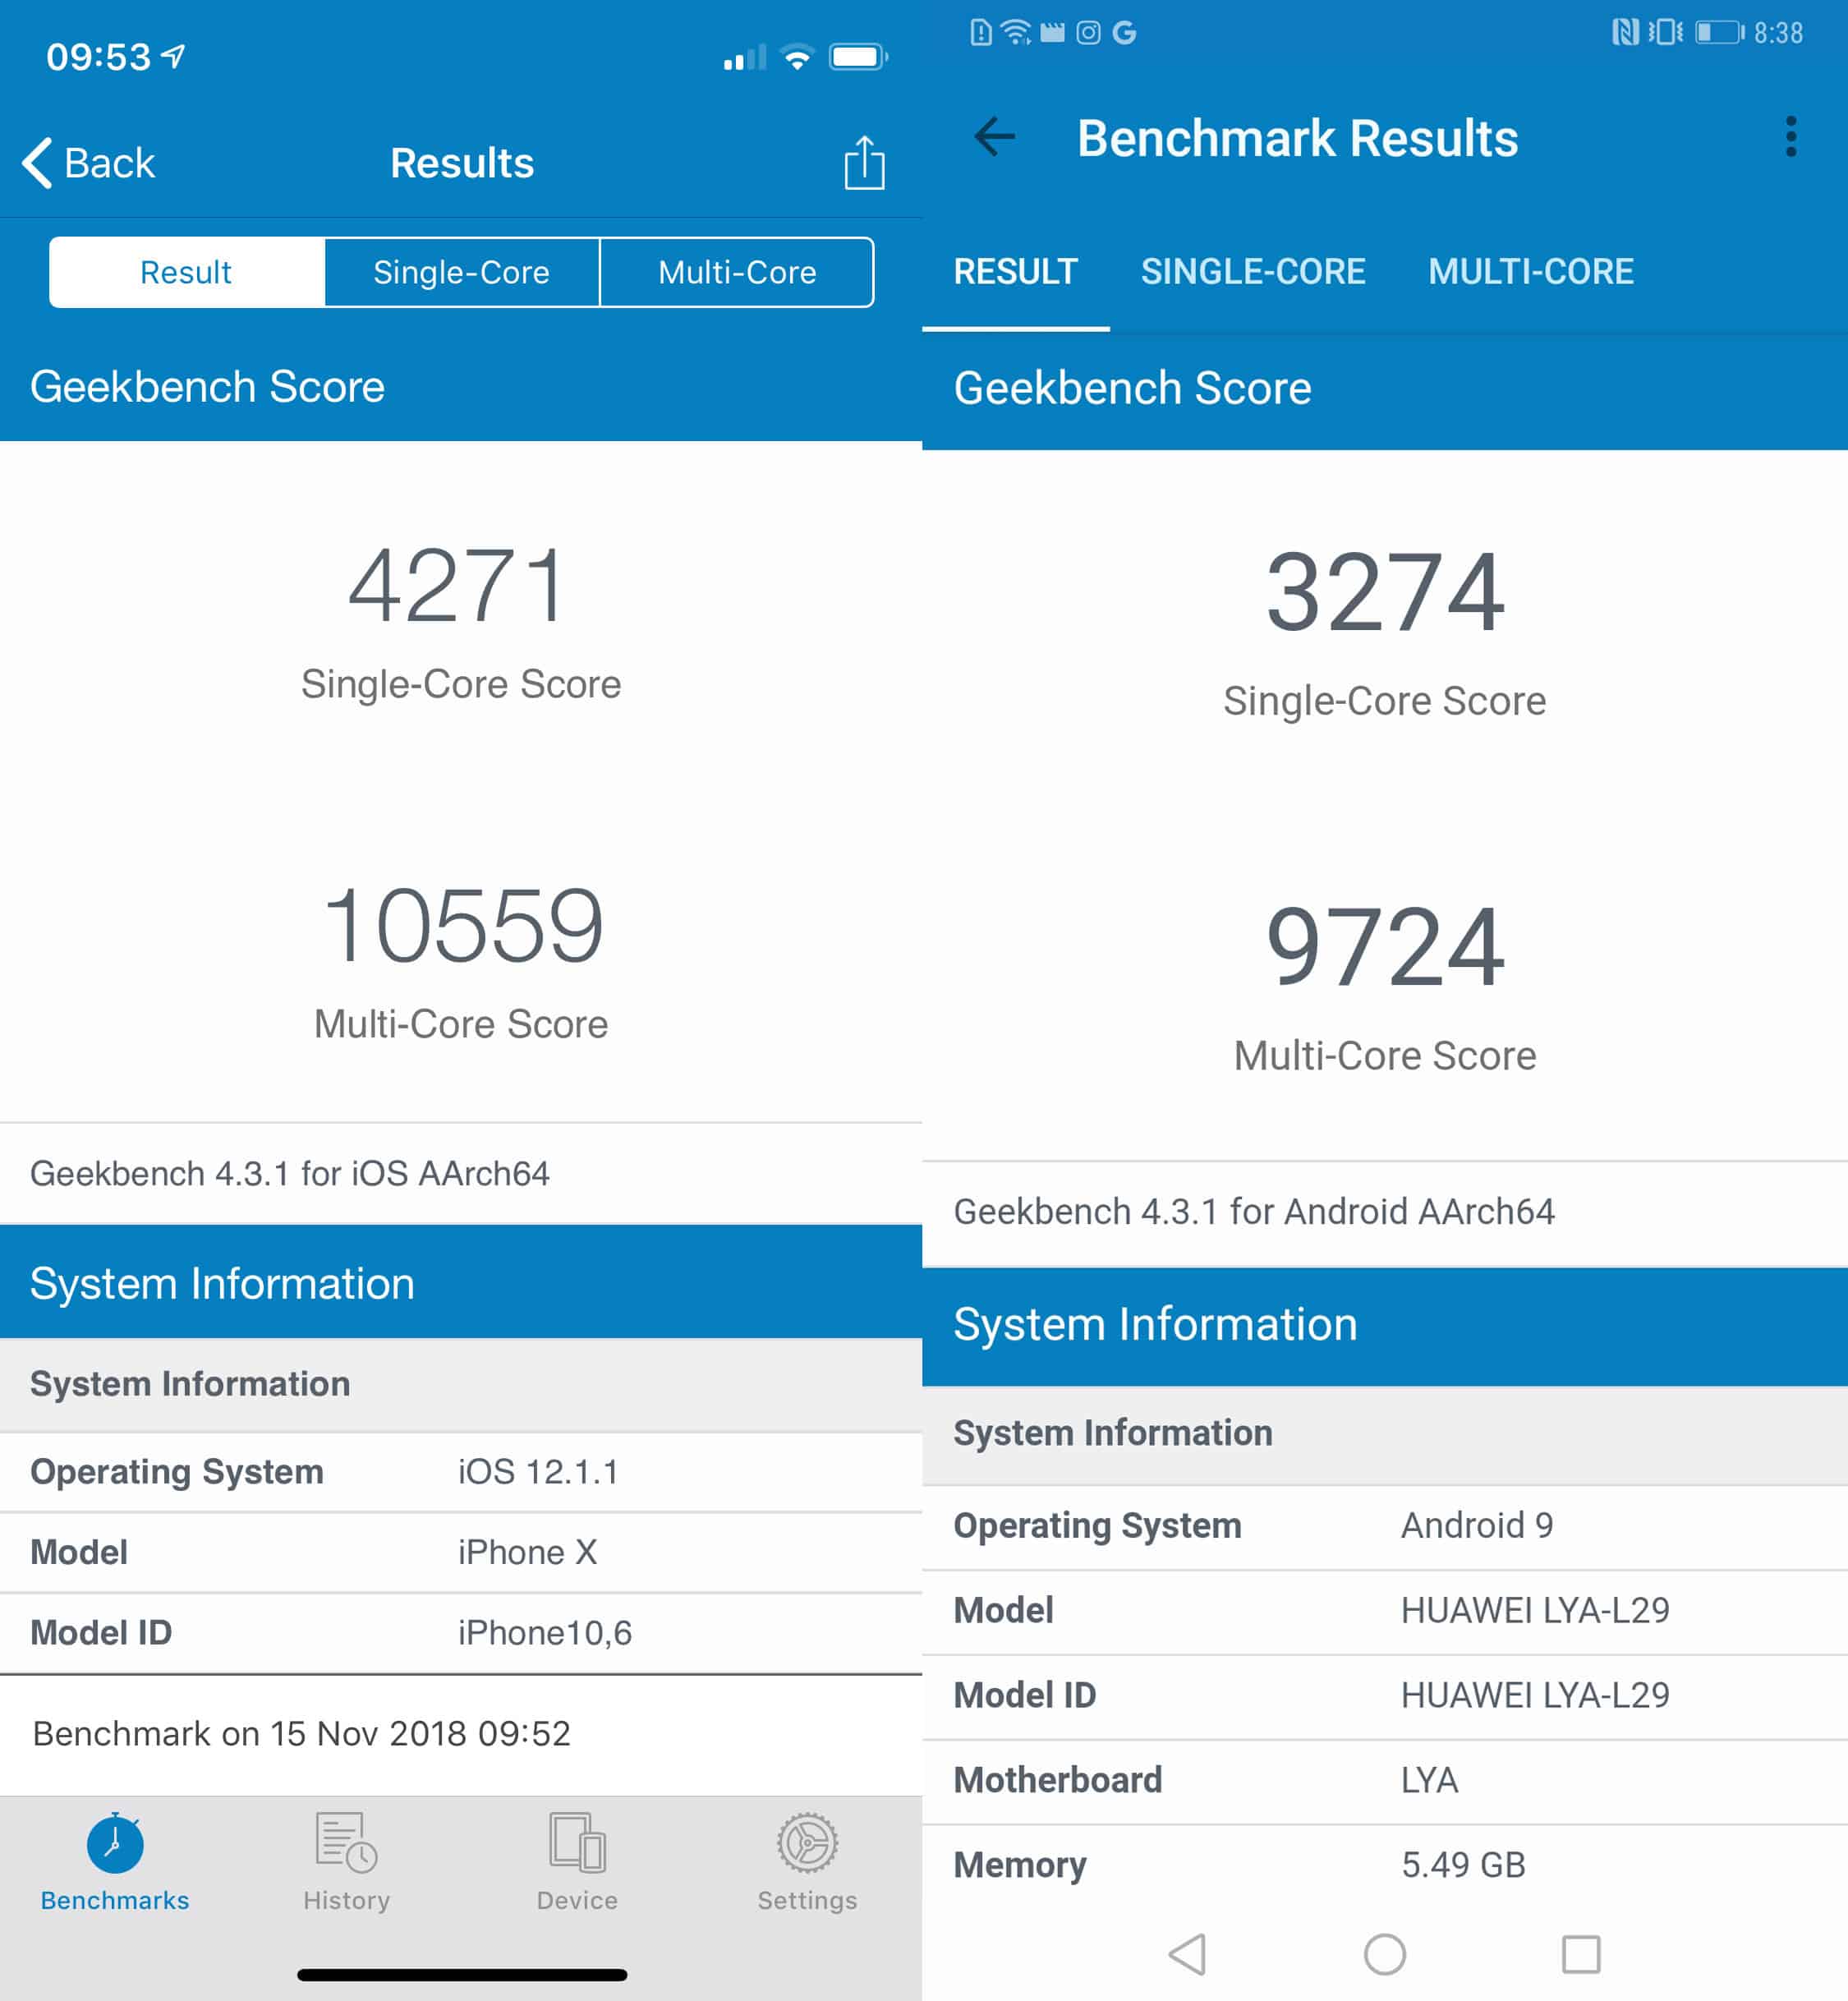Select the 'iPhone10,6' Model ID row
Viewport: 1848px width, 2001px height.
pos(461,1633)
